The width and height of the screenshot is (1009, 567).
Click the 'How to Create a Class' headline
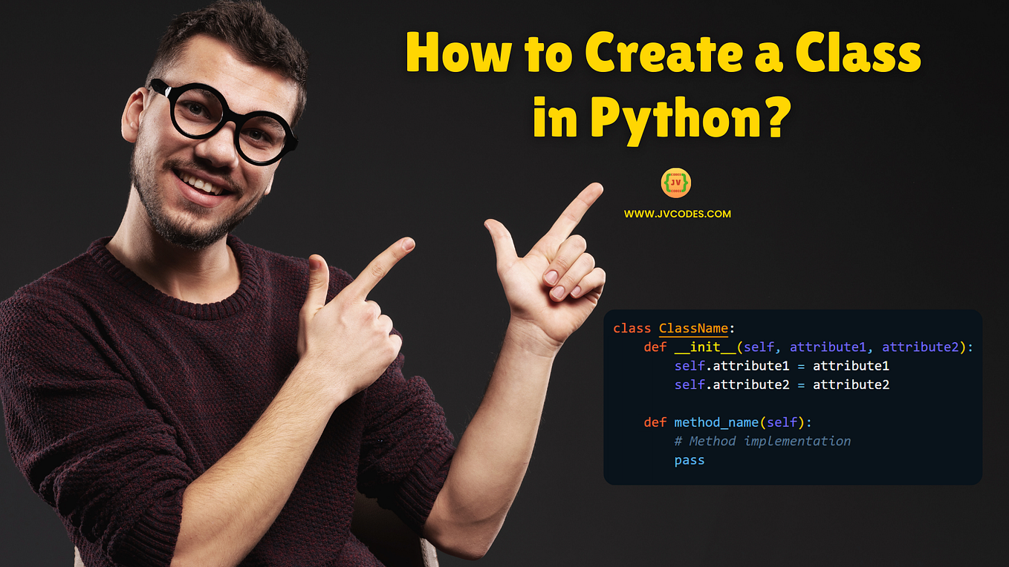click(664, 53)
